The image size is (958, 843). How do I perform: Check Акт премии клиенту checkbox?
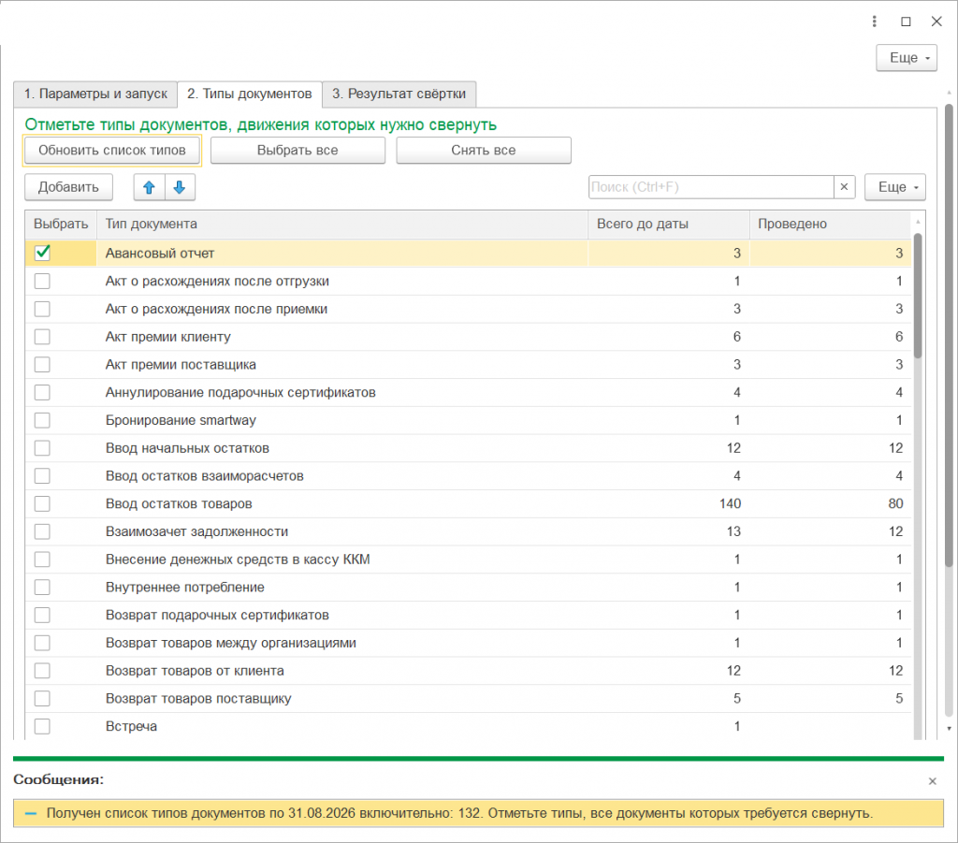42,337
